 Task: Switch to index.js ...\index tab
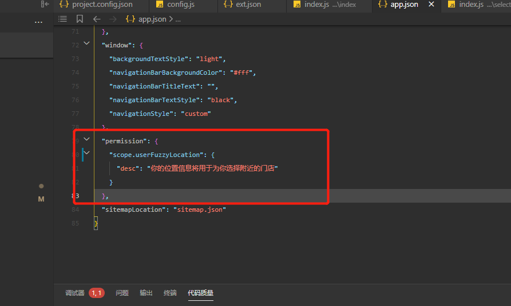coord(324,5)
